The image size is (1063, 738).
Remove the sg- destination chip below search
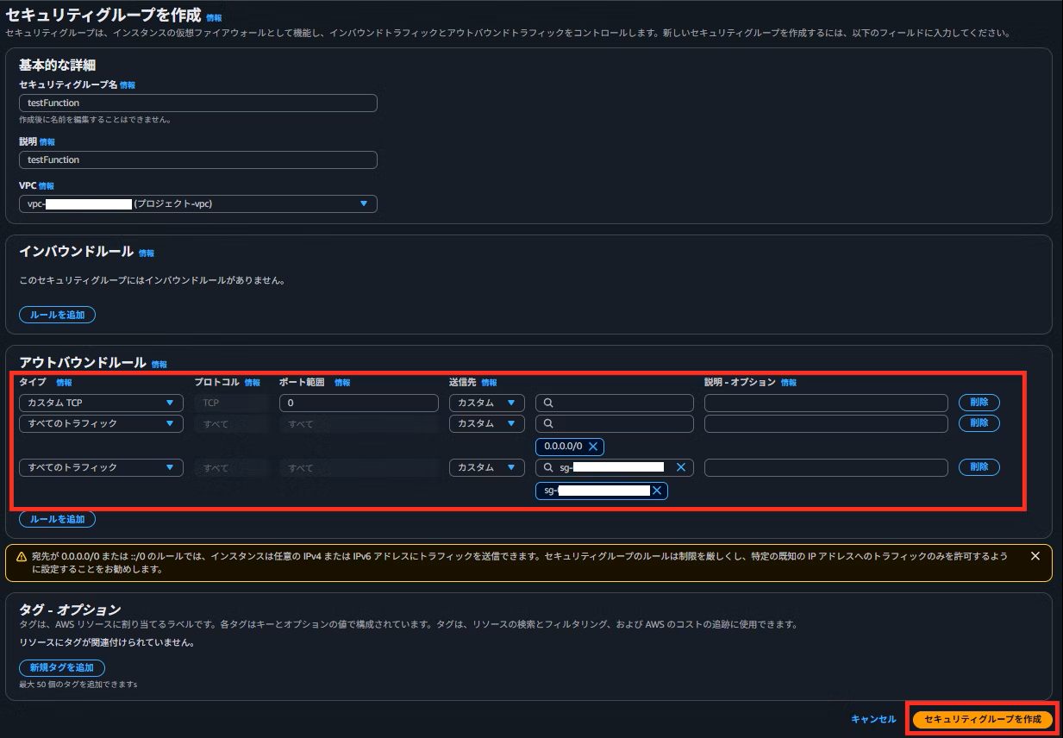click(x=657, y=491)
